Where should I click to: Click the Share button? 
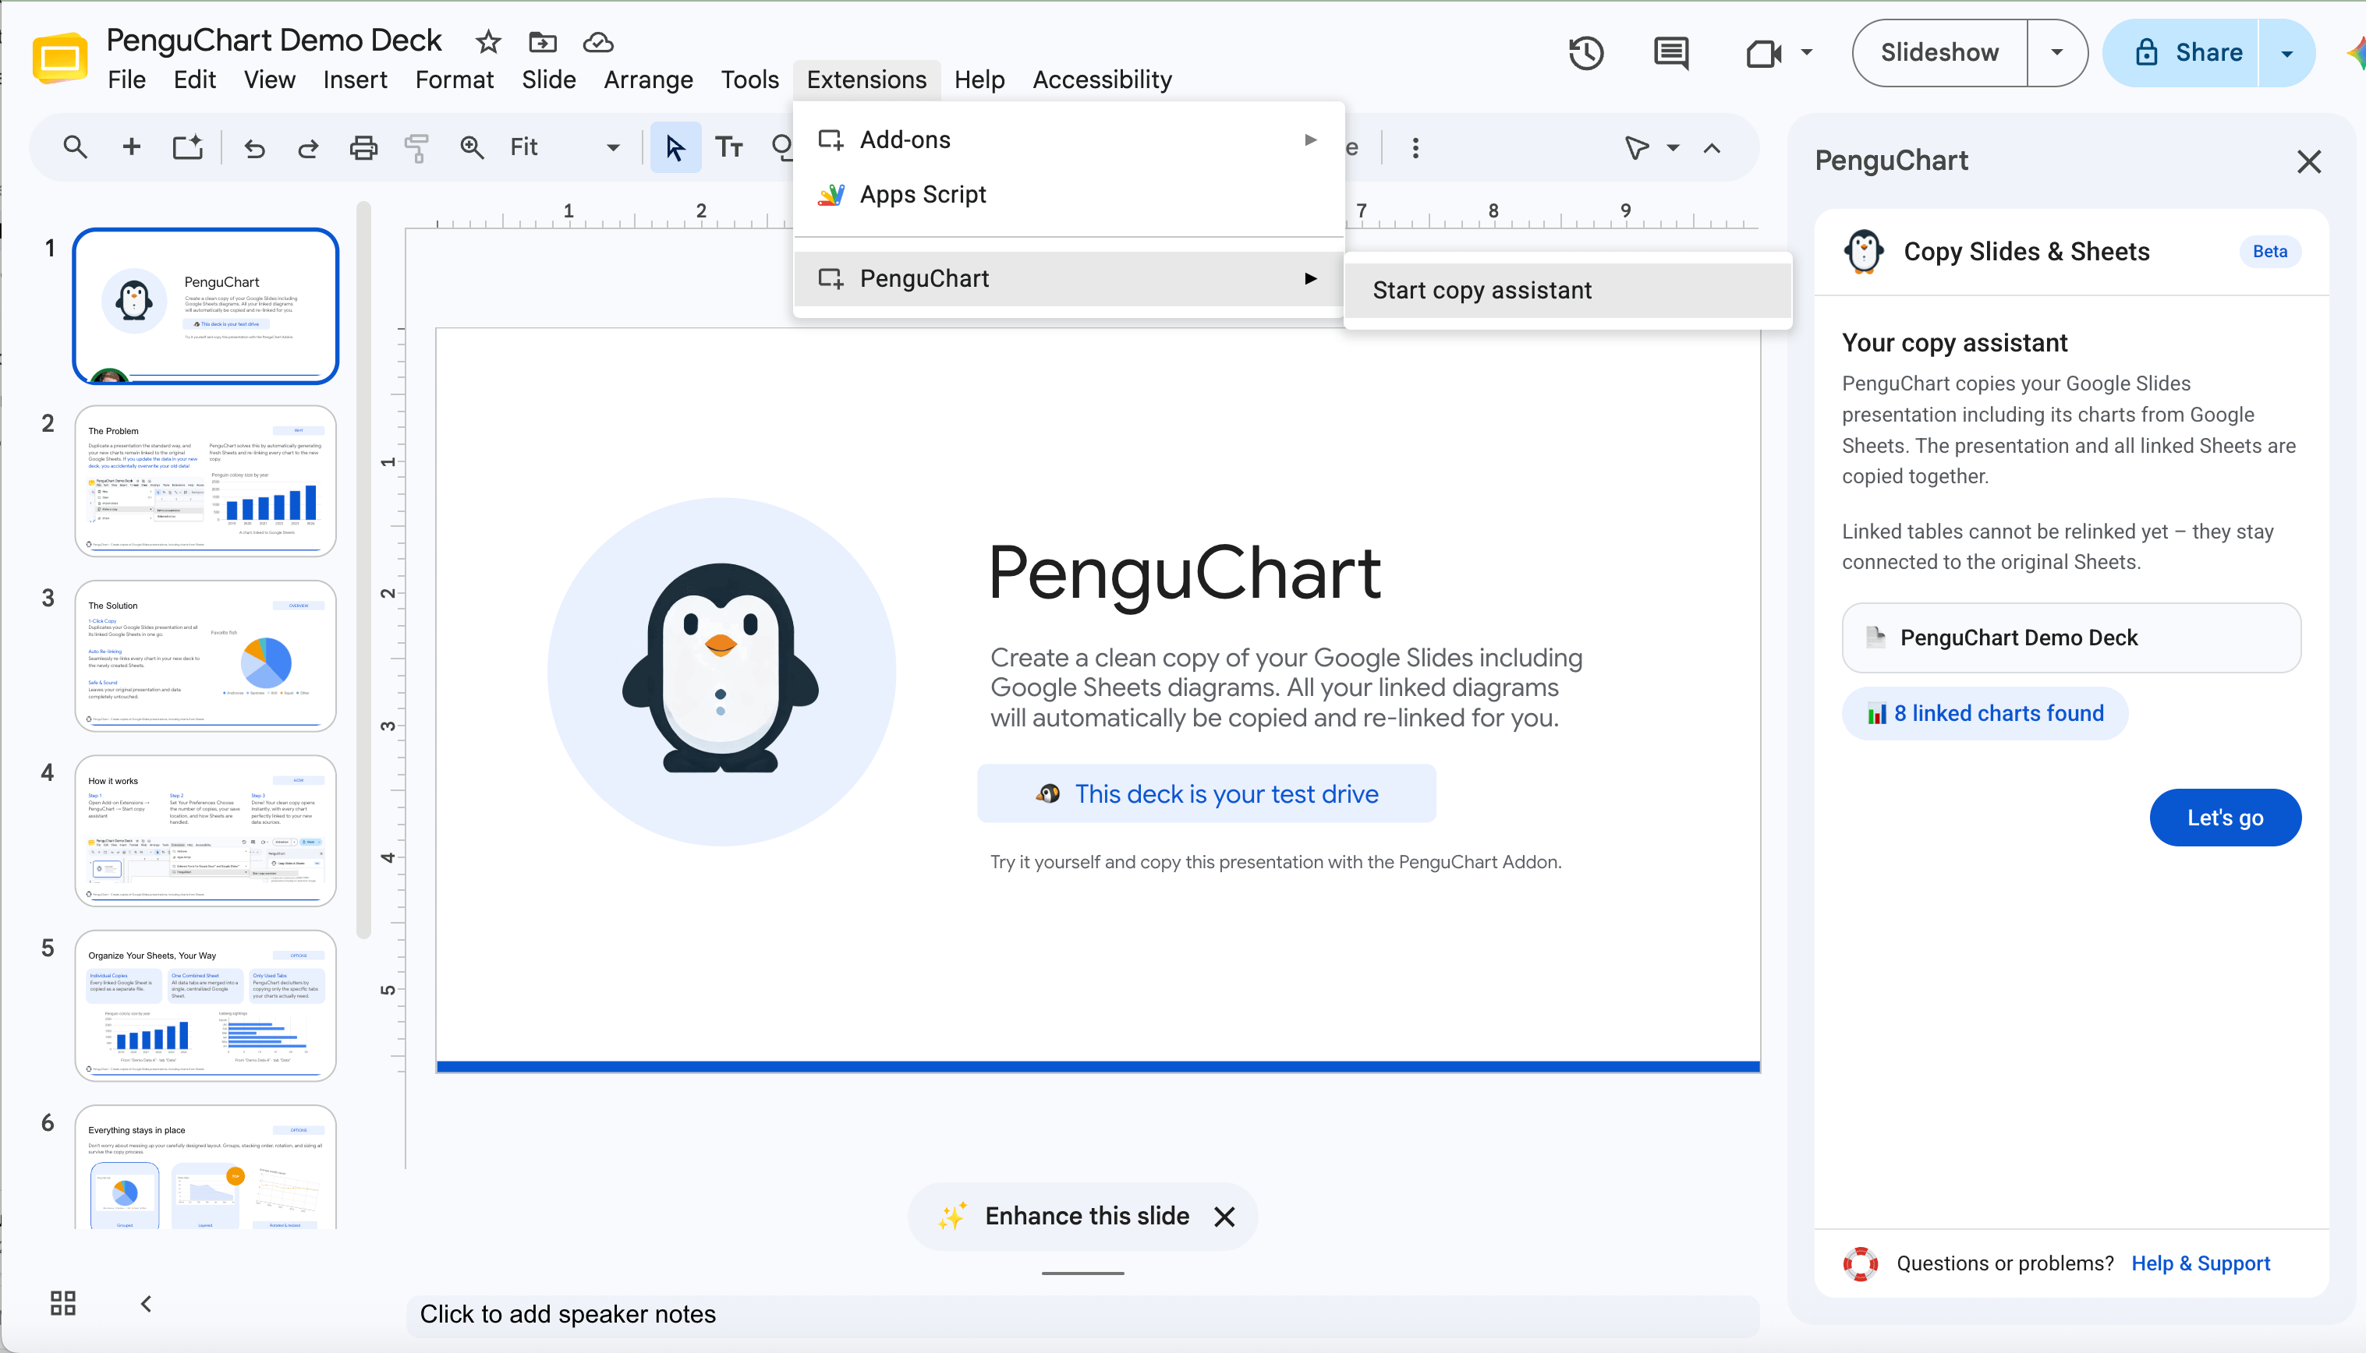[2181, 53]
